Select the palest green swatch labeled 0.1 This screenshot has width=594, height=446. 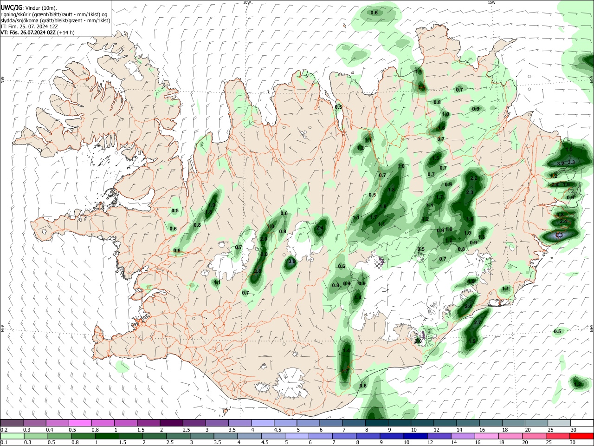coord(12,436)
